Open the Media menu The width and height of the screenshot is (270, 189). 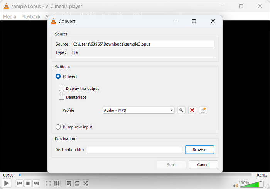coord(10,17)
